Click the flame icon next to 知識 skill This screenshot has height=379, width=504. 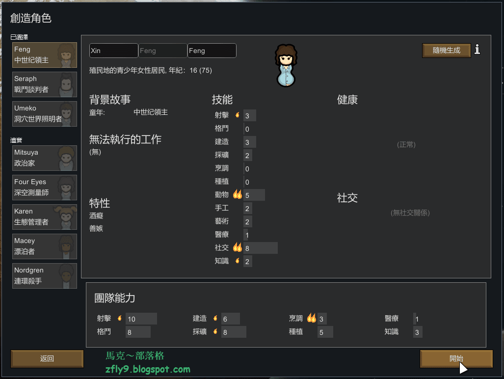click(x=238, y=261)
